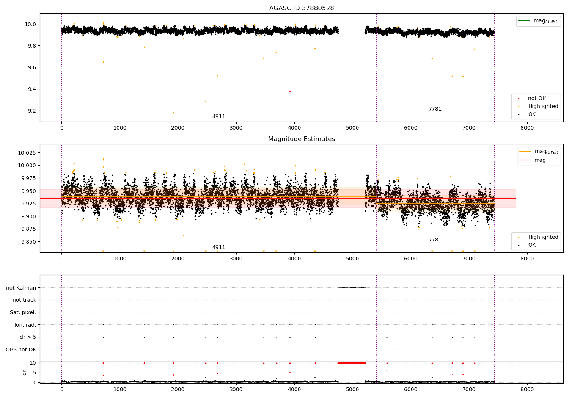Click the 'not track' row label
569x398 pixels.
[x=24, y=300]
